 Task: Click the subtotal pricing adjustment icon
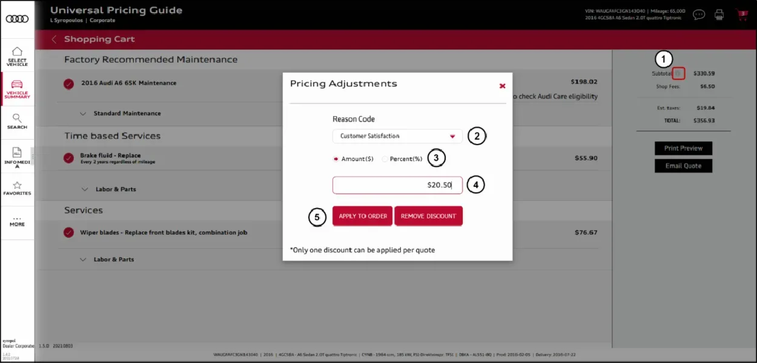pos(679,73)
